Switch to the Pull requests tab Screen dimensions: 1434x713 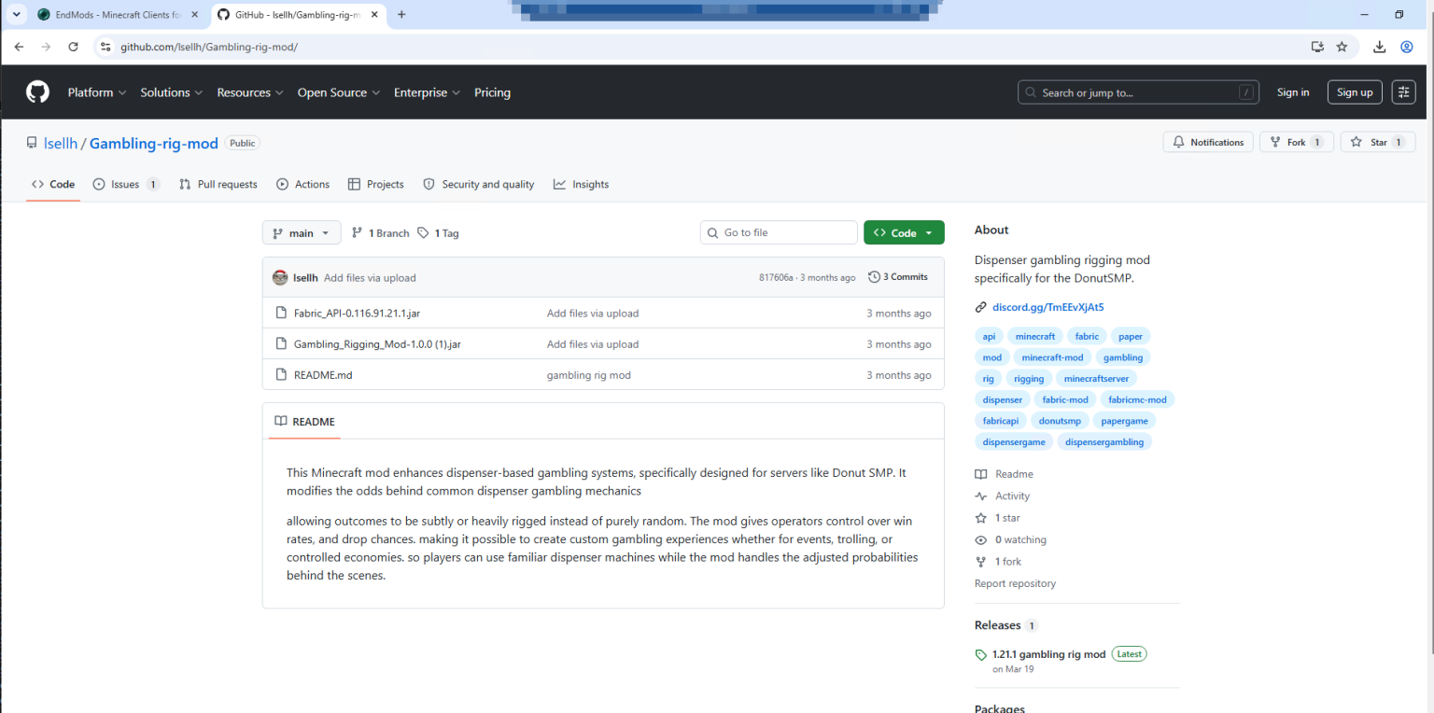[x=218, y=185]
